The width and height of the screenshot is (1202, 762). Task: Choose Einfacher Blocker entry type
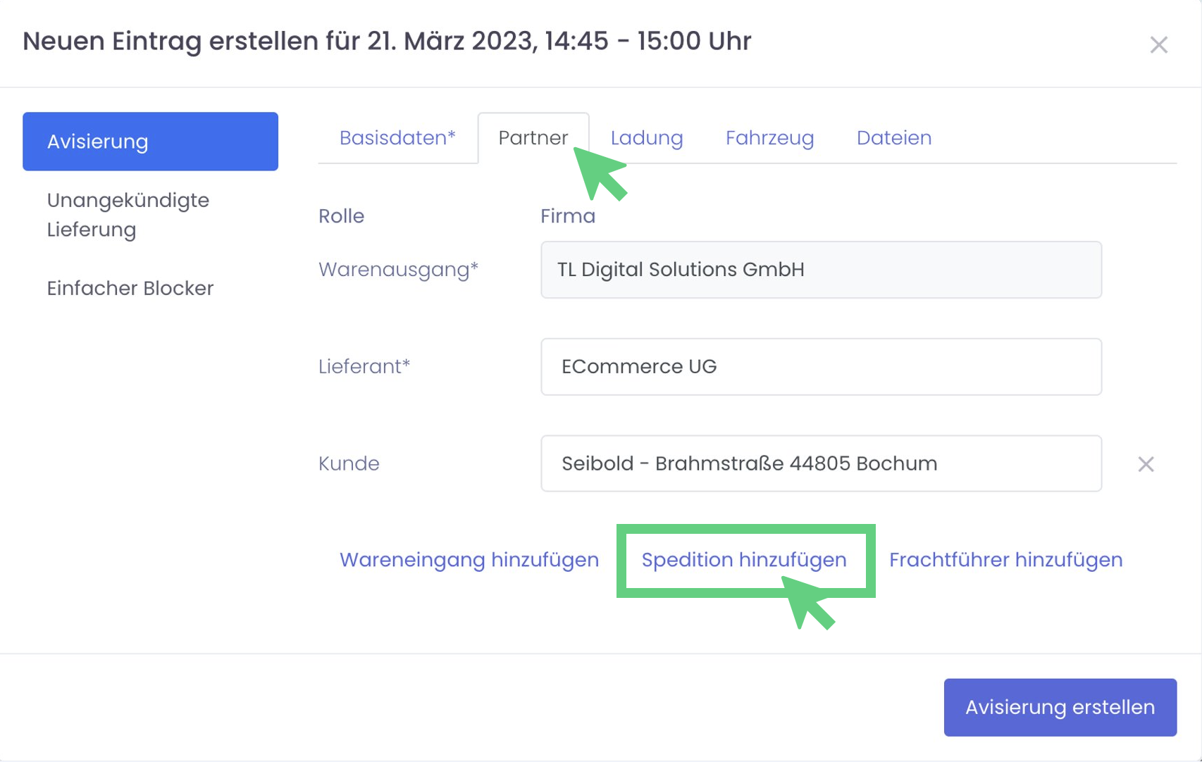[x=130, y=288]
